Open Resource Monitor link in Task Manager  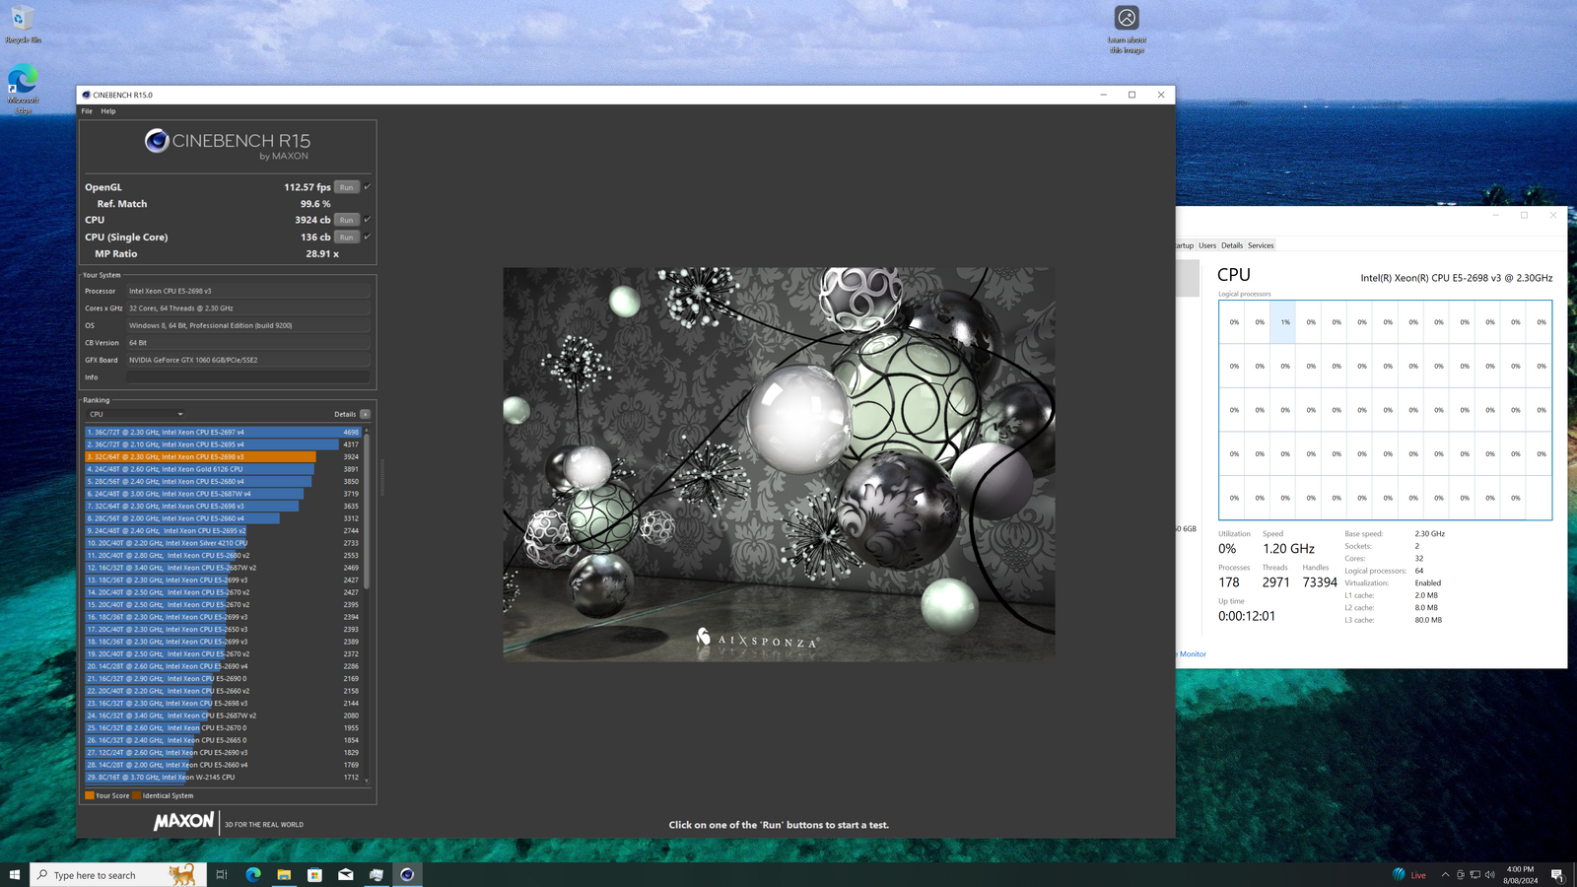coord(1192,654)
